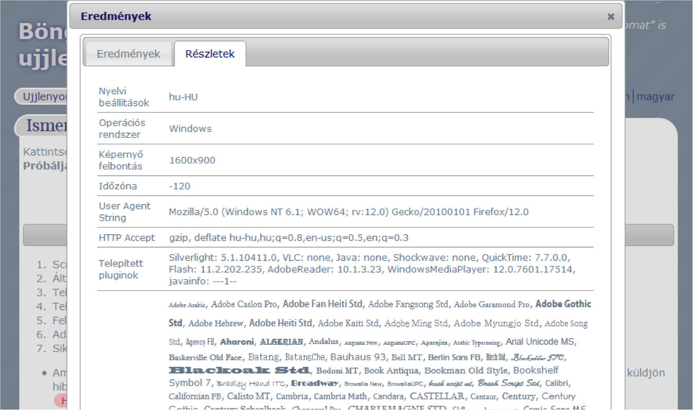Click the -120 time zone value
This screenshot has width=693, height=410.
[x=180, y=187]
